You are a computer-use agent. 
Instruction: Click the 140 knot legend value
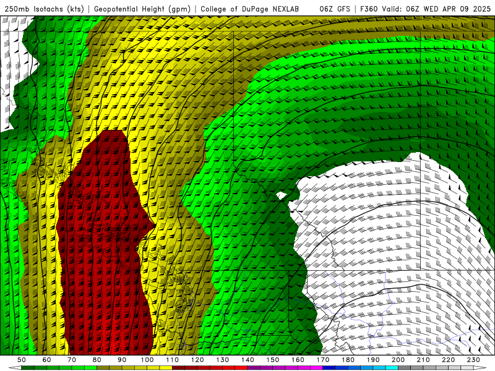click(x=247, y=360)
